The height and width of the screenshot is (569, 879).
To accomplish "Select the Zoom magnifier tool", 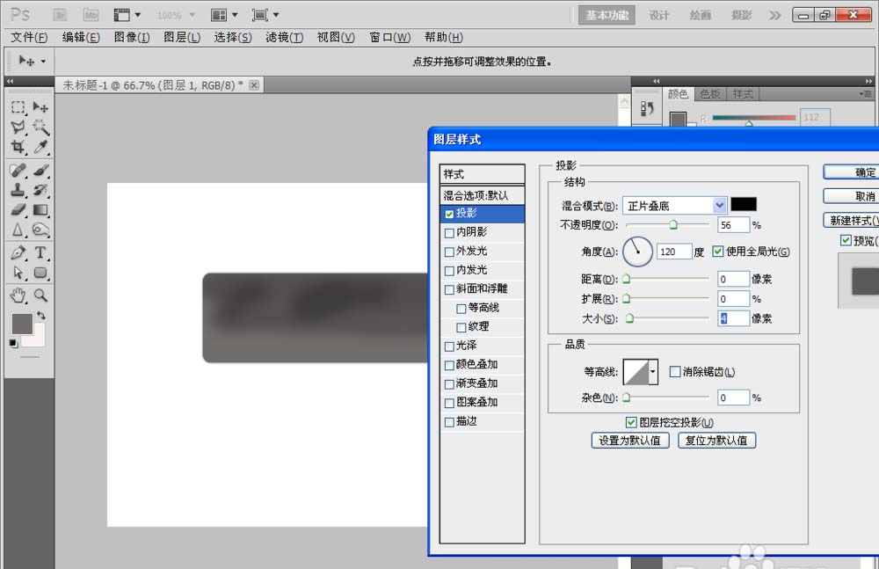I will (x=40, y=295).
